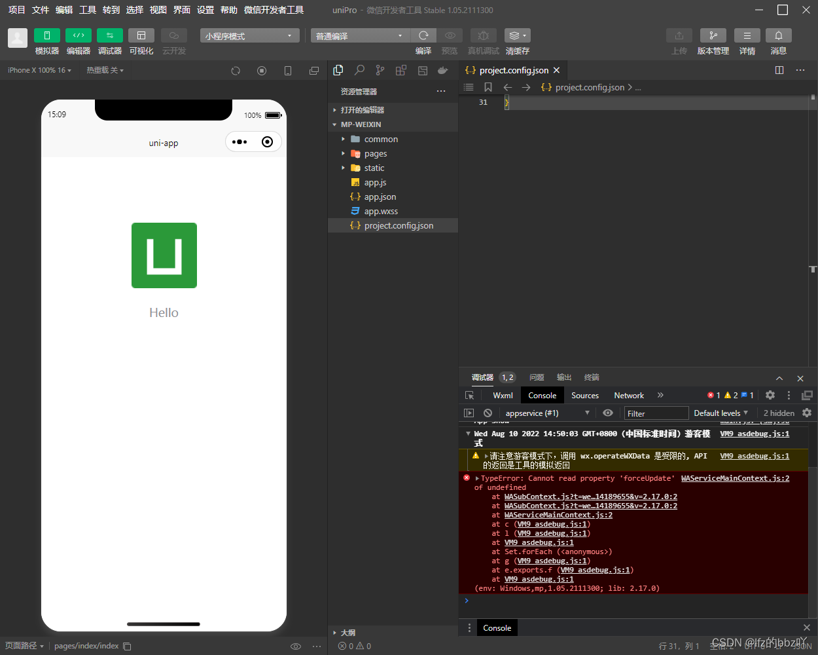The width and height of the screenshot is (818, 655).
Task: Open the app.wxss file
Action: coord(393,211)
